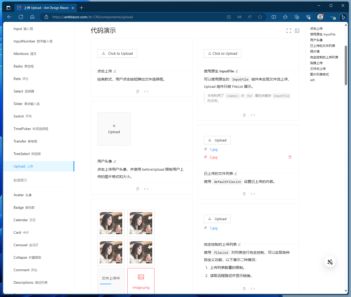
Task: Open source code icon for the 用户头像 demo
Action: 146,189
